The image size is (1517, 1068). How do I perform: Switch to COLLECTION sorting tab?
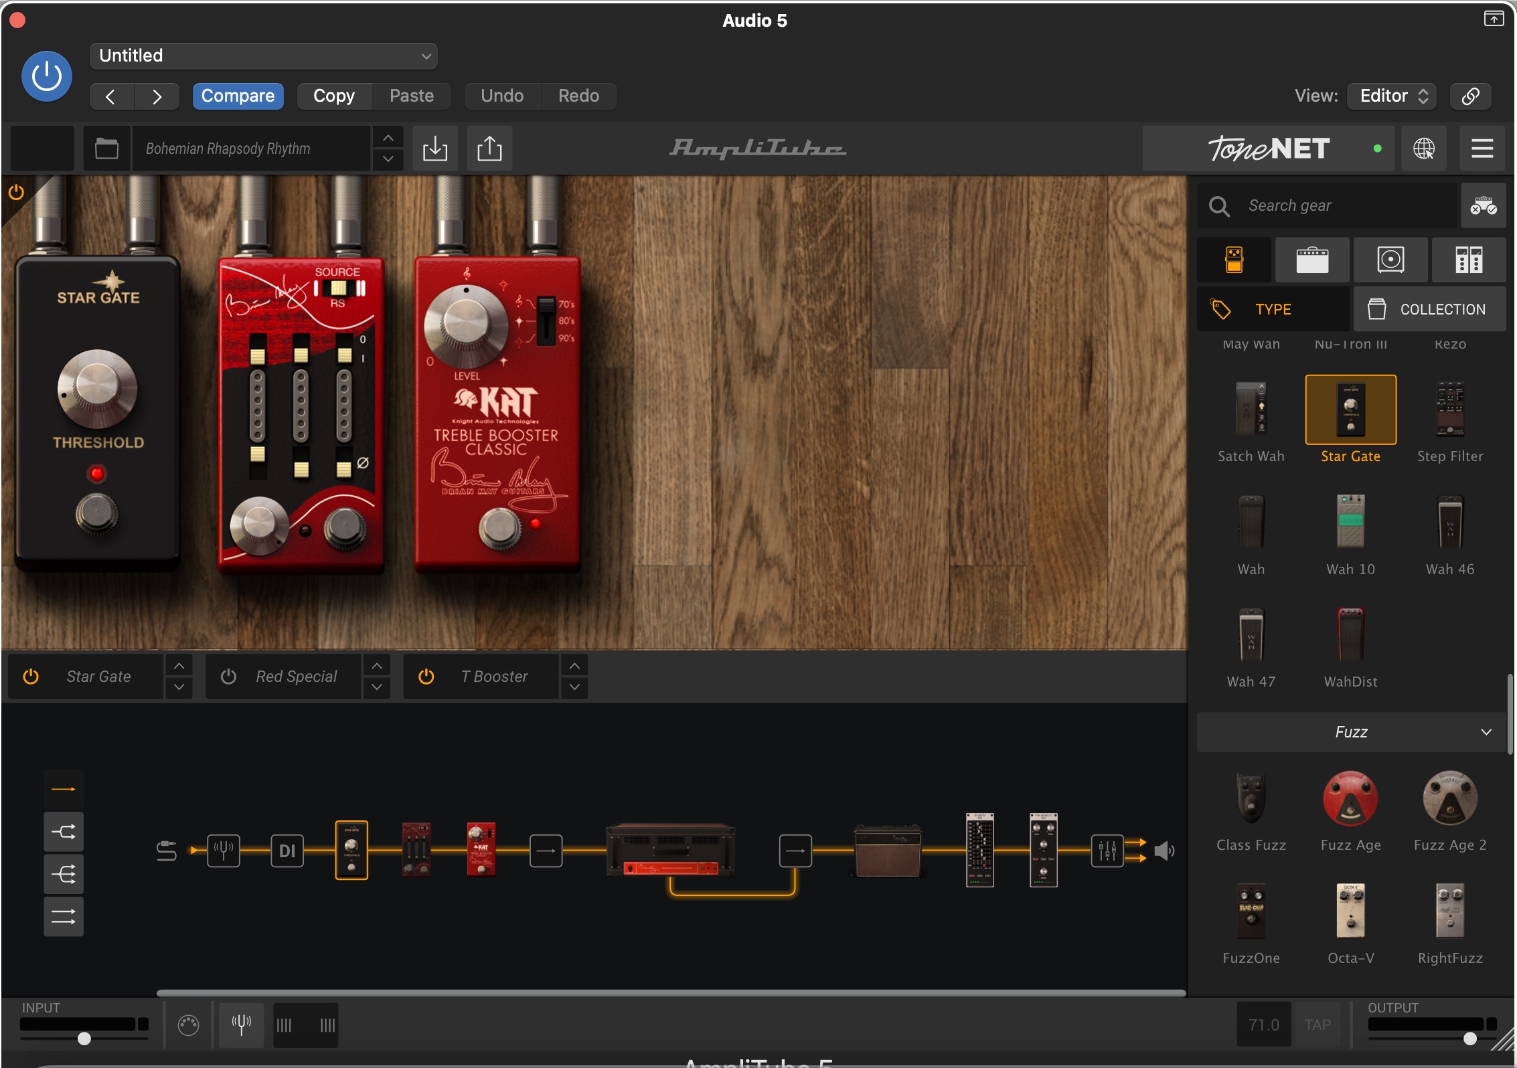pyautogui.click(x=1430, y=309)
